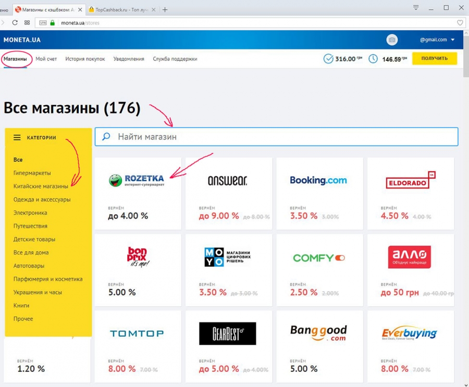Open the speed dial grid icon
Viewport: 469px width, 387px height.
coord(27,23)
